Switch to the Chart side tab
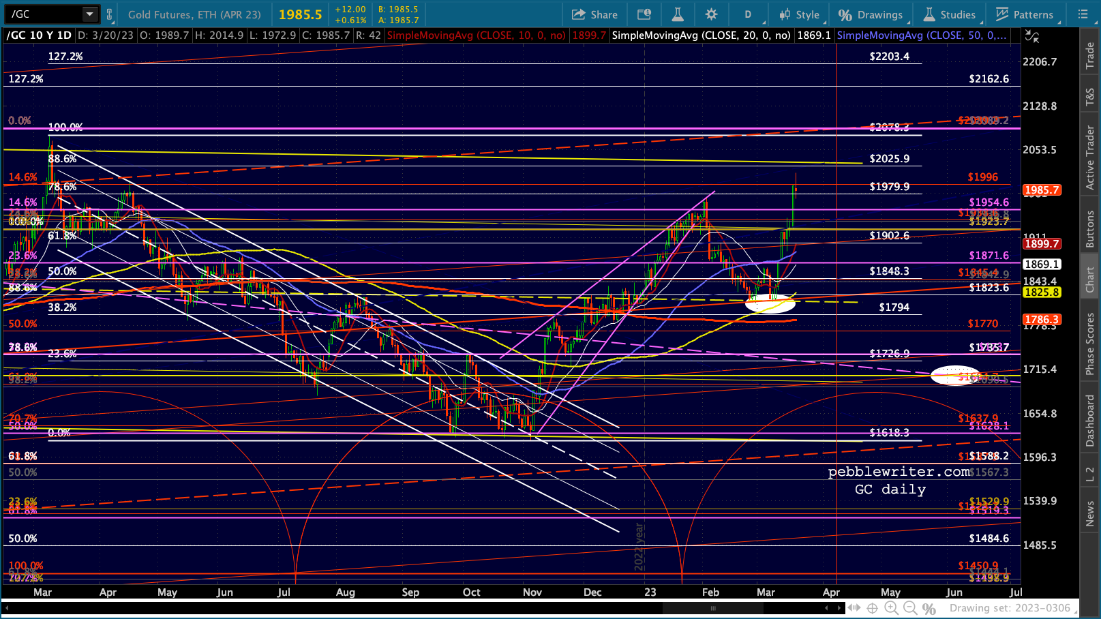The width and height of the screenshot is (1101, 619). click(x=1089, y=280)
